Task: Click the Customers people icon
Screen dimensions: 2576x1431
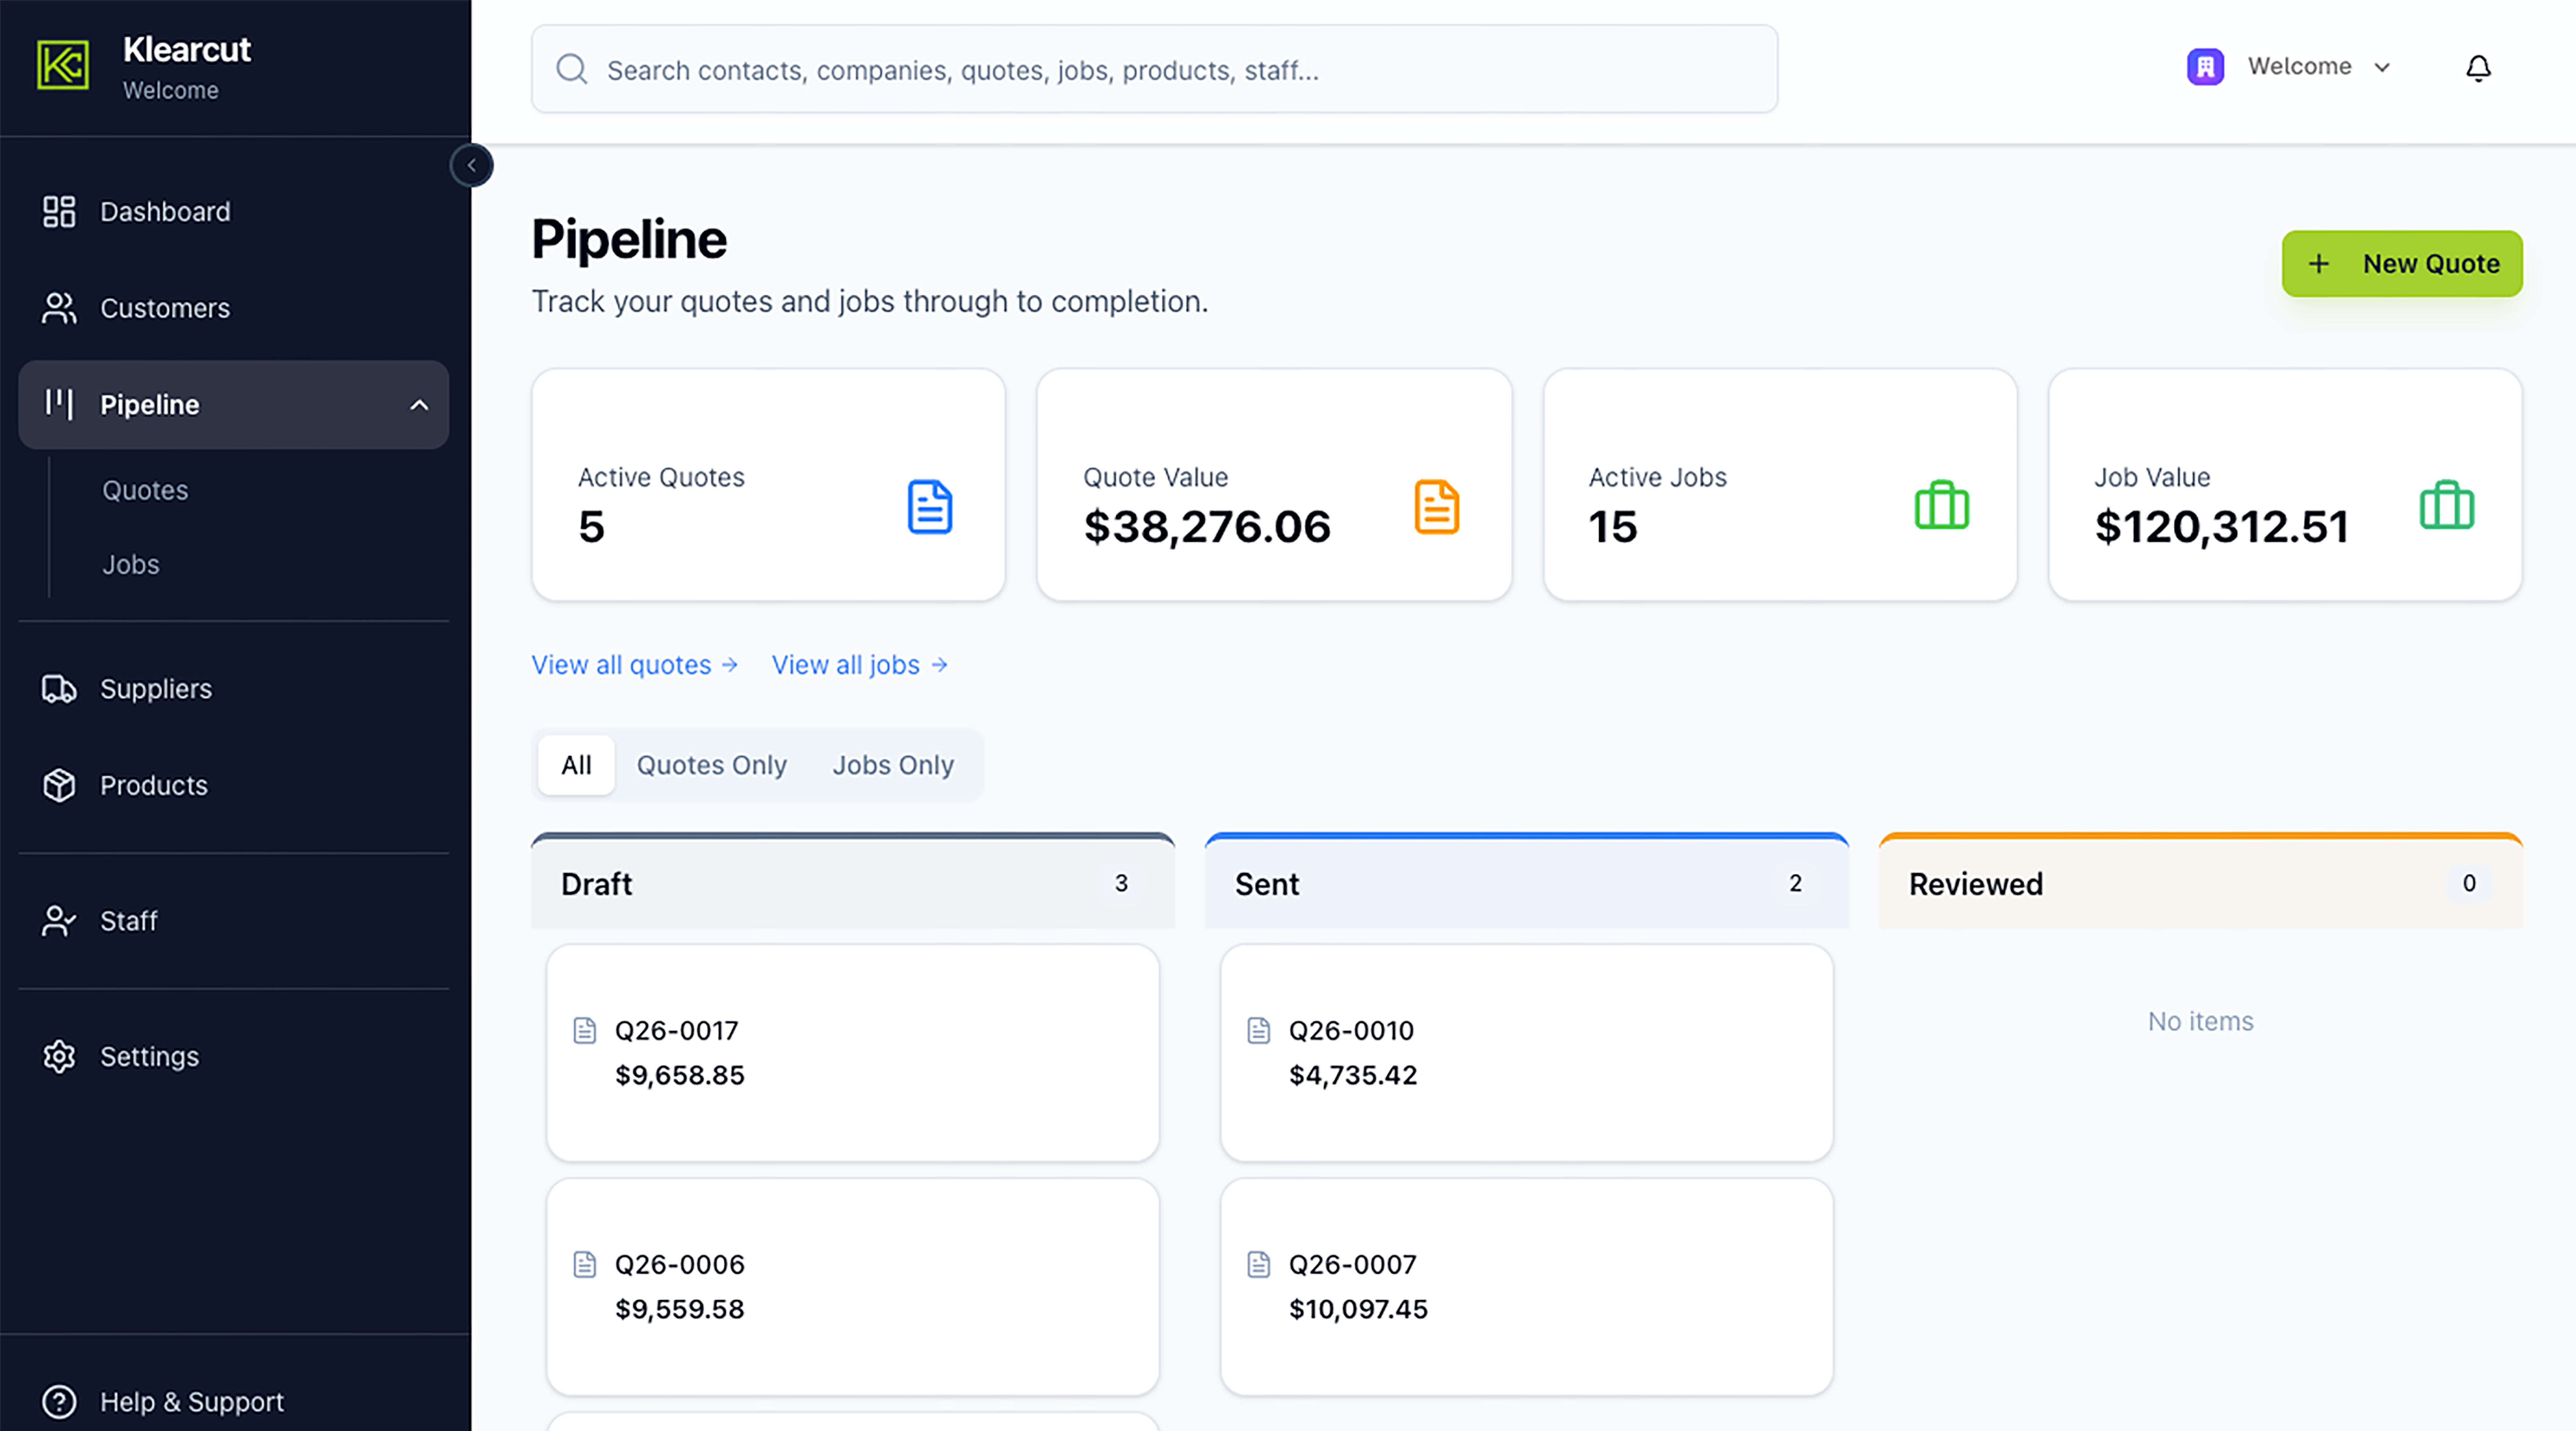Action: [x=59, y=308]
